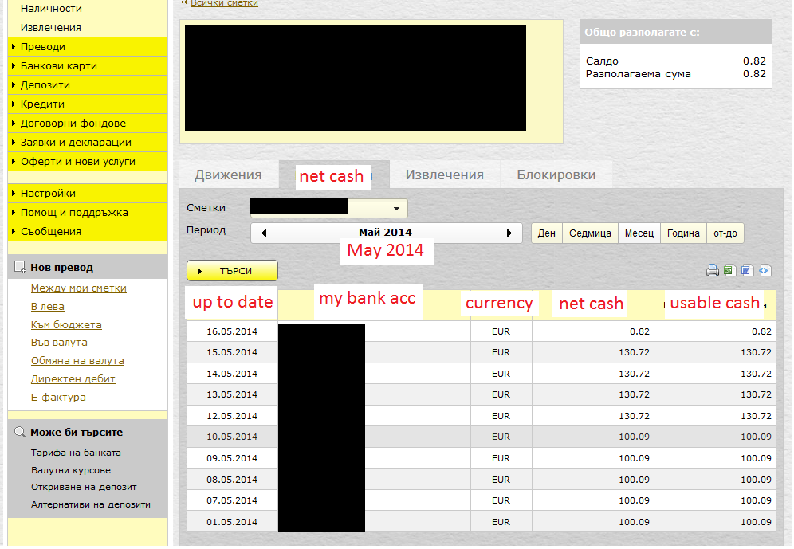
Task: Expand Помощ и поддръжка menu
Action: tap(88, 213)
